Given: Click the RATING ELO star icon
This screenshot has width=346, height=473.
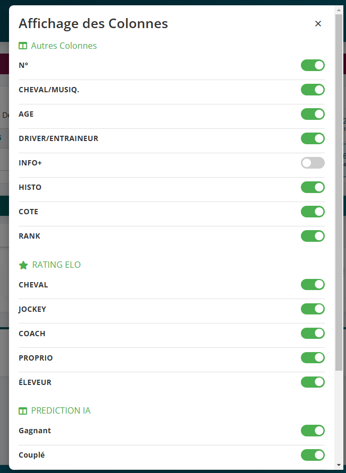Looking at the screenshot, I should (23, 265).
